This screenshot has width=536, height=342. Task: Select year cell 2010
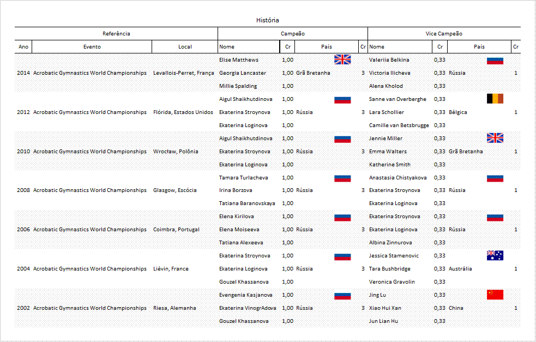[23, 152]
